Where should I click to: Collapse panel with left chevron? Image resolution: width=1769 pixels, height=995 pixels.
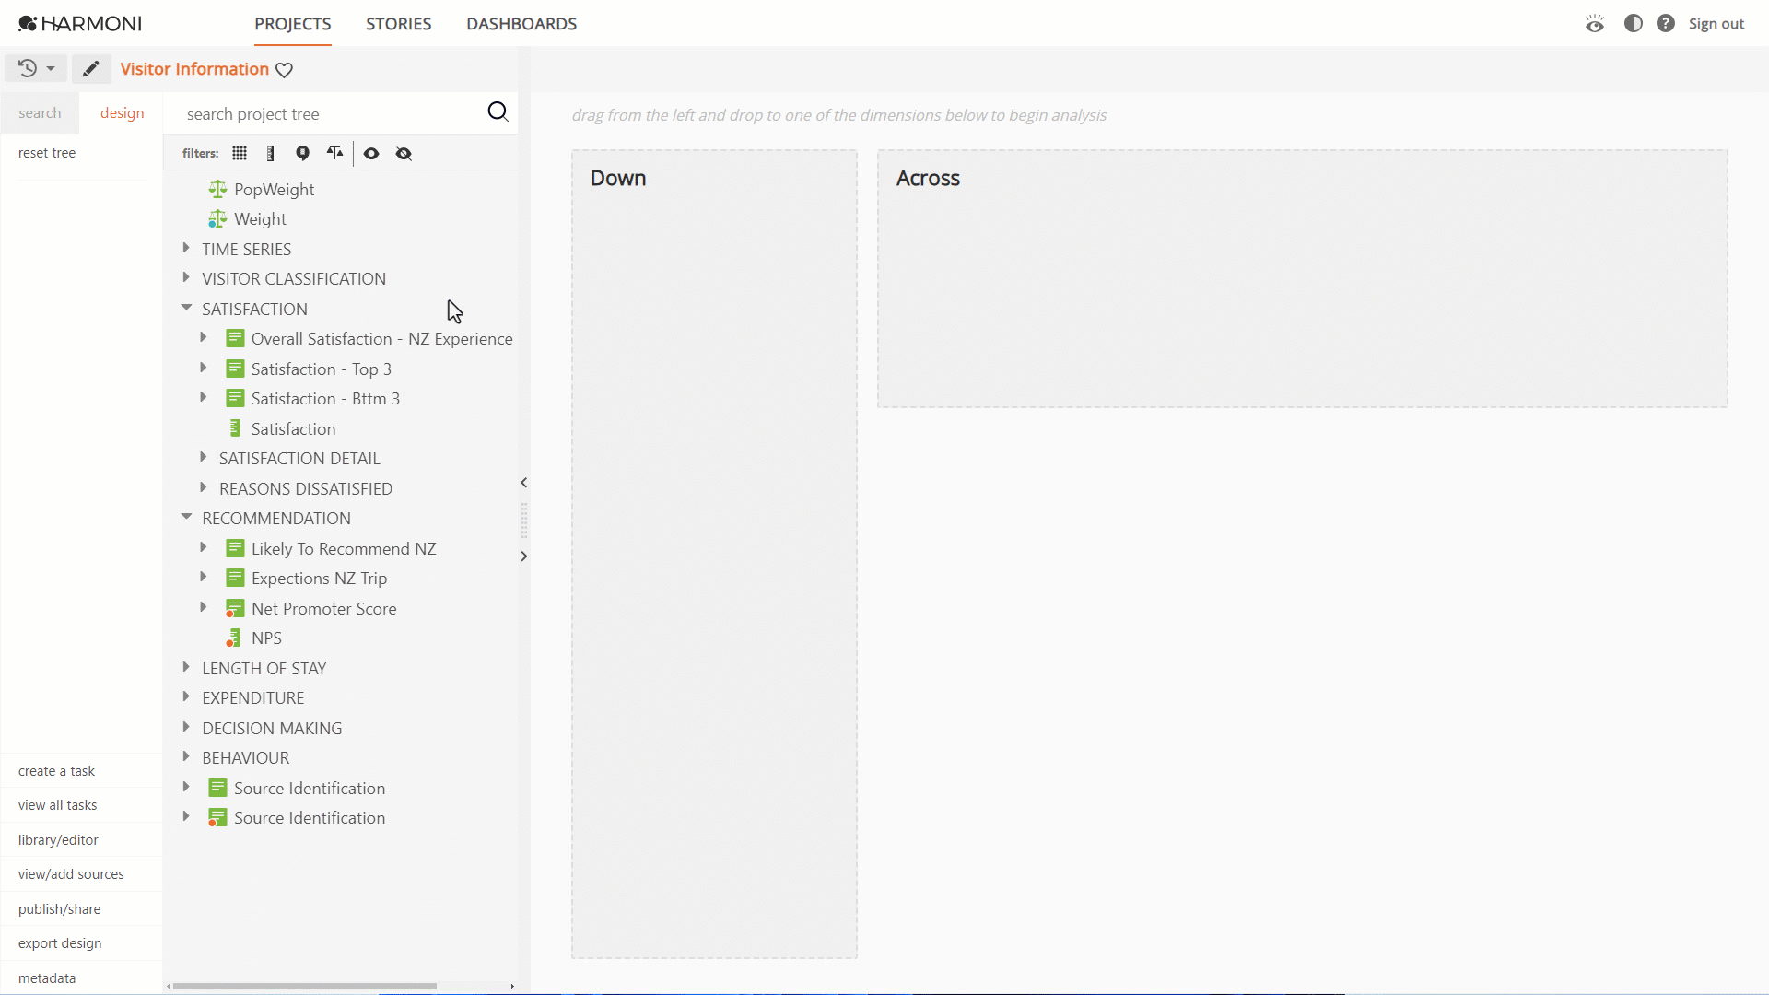click(523, 483)
